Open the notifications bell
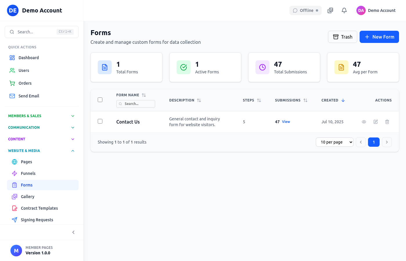This screenshot has height=261, width=406. click(x=344, y=10)
